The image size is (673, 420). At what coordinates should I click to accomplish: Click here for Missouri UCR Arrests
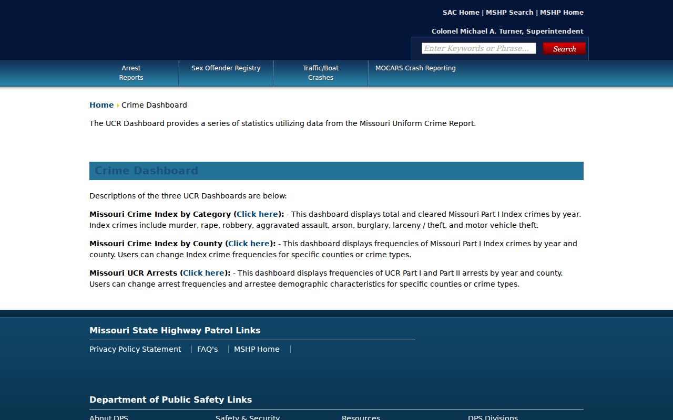(203, 273)
